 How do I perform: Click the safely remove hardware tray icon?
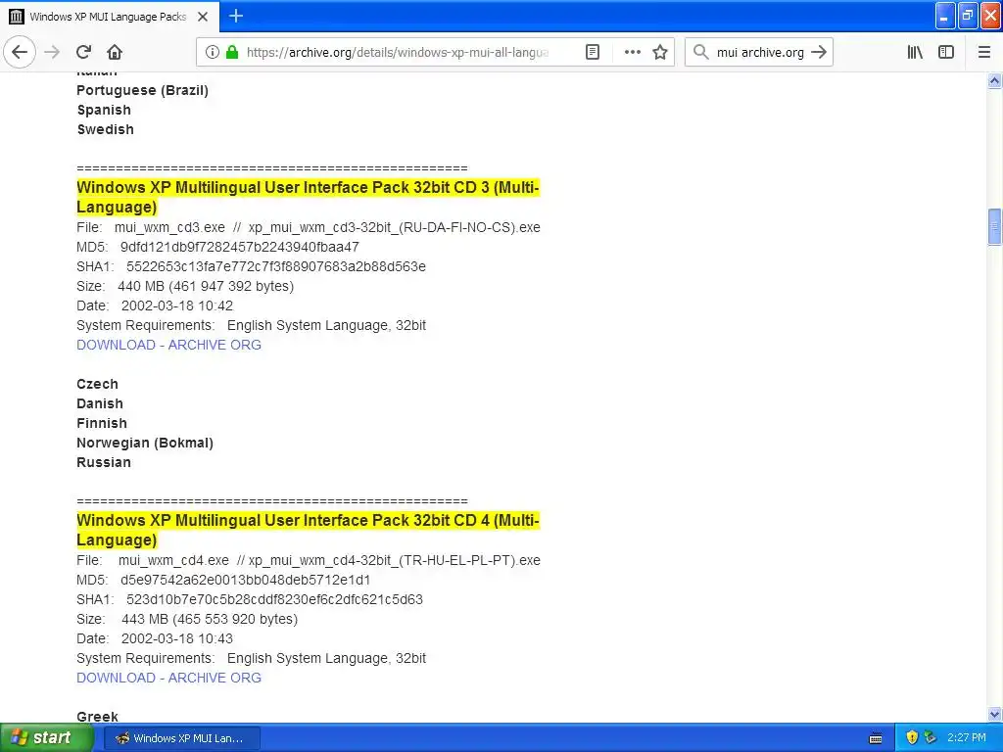coord(931,738)
